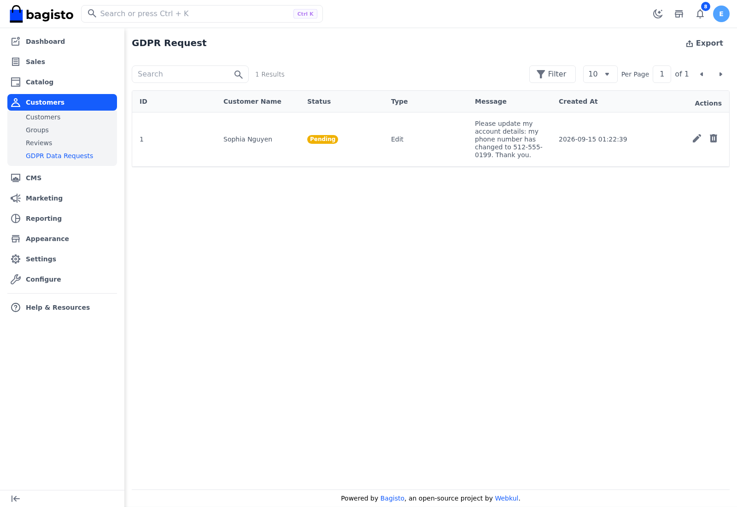Click the Reporting chart icon

(16, 218)
